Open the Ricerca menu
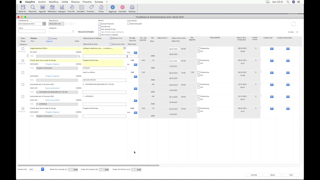320x180 pixels. pos(75,2)
